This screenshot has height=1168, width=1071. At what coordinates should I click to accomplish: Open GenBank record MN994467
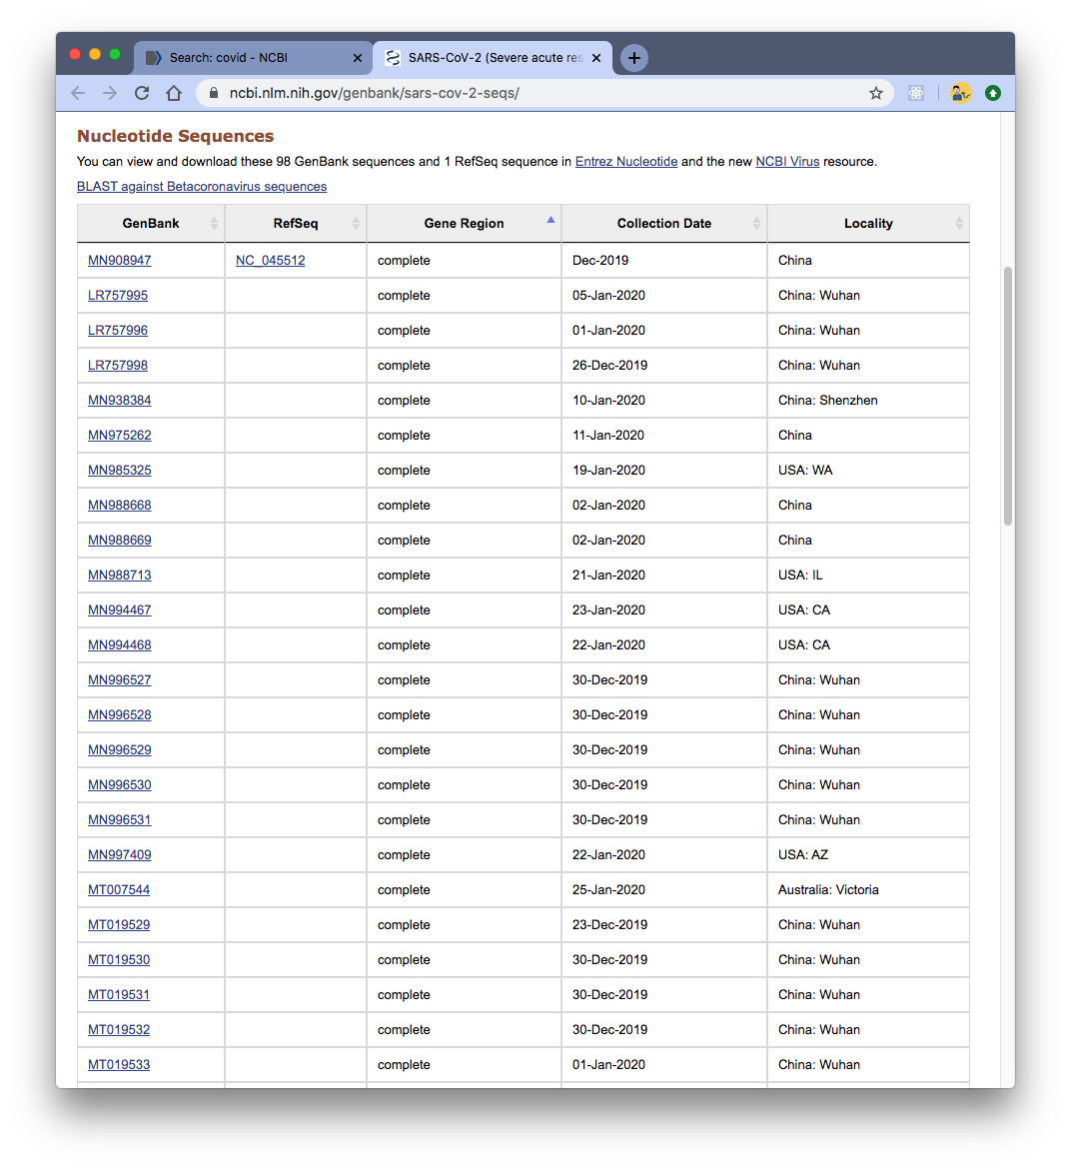[119, 610]
